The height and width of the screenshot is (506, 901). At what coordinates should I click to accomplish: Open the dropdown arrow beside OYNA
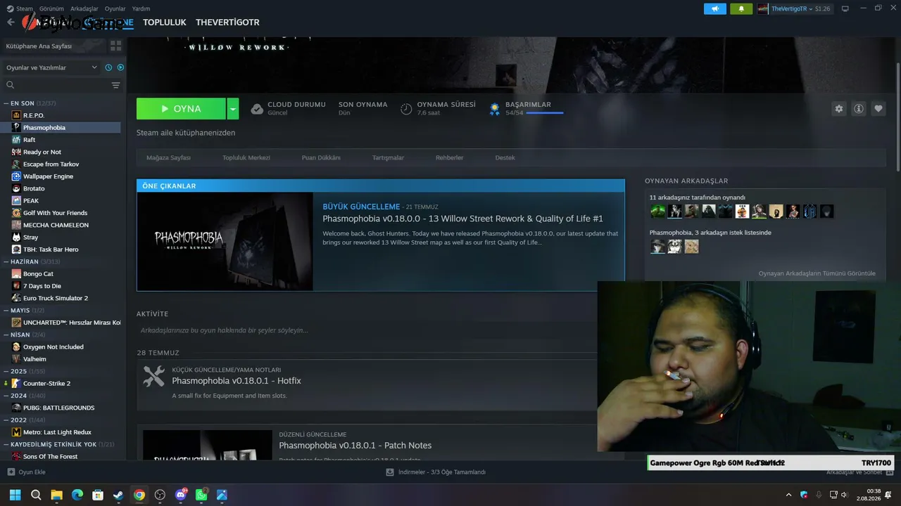coord(233,109)
